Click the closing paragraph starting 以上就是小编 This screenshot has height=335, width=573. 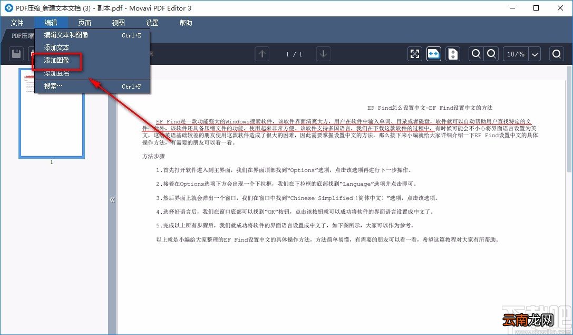click(327, 240)
